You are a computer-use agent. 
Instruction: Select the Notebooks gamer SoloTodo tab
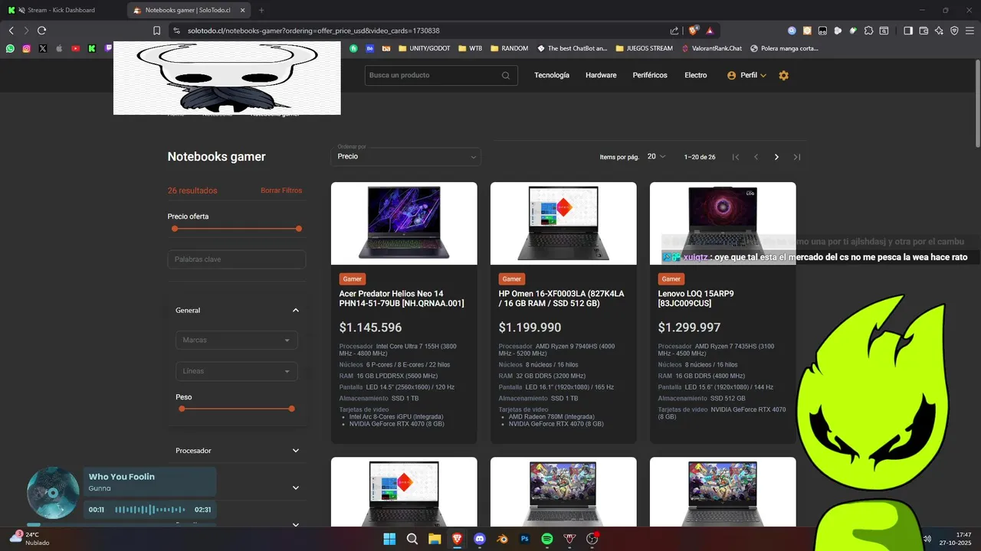click(x=189, y=10)
